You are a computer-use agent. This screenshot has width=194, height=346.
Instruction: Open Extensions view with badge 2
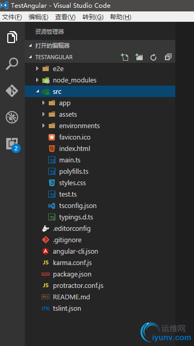pyautogui.click(x=12, y=145)
